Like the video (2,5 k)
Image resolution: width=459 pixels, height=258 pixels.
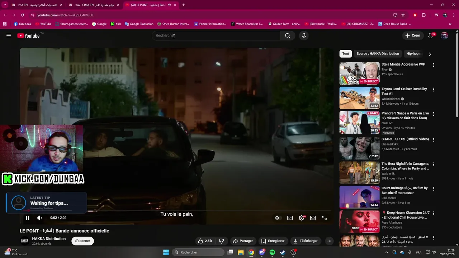(205, 241)
